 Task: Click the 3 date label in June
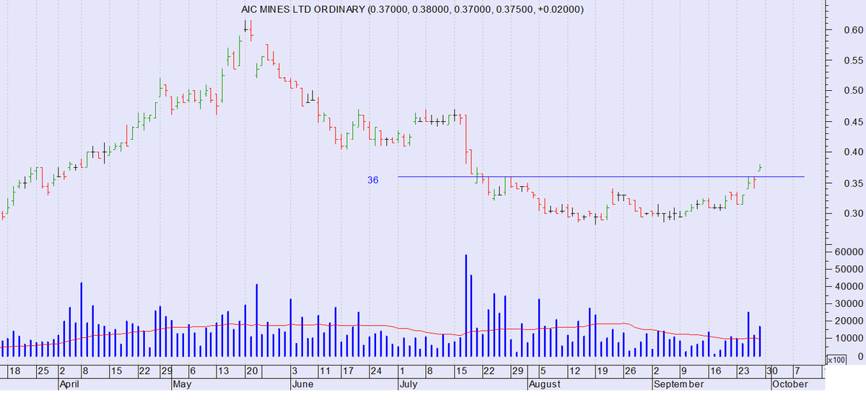(294, 372)
